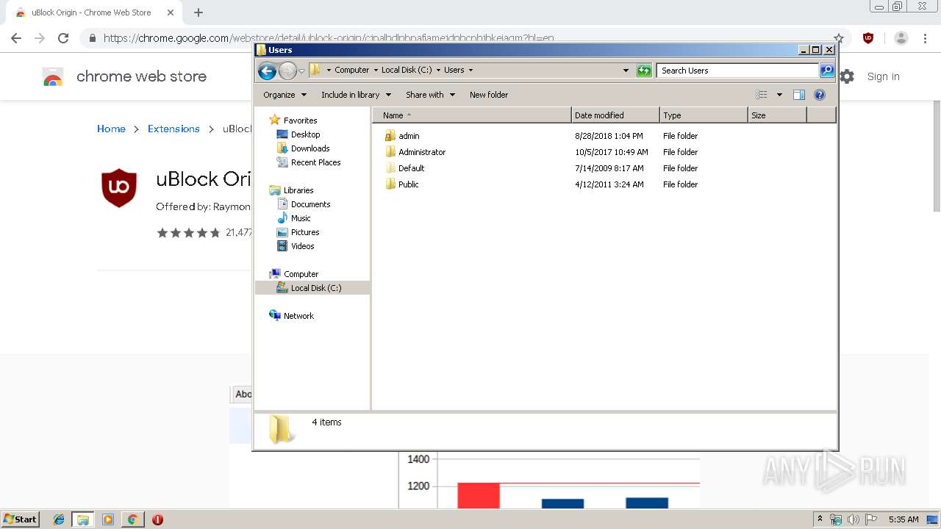Open a new Chrome tab with plus button
Viewport: 941px width, 529px height.
[198, 12]
